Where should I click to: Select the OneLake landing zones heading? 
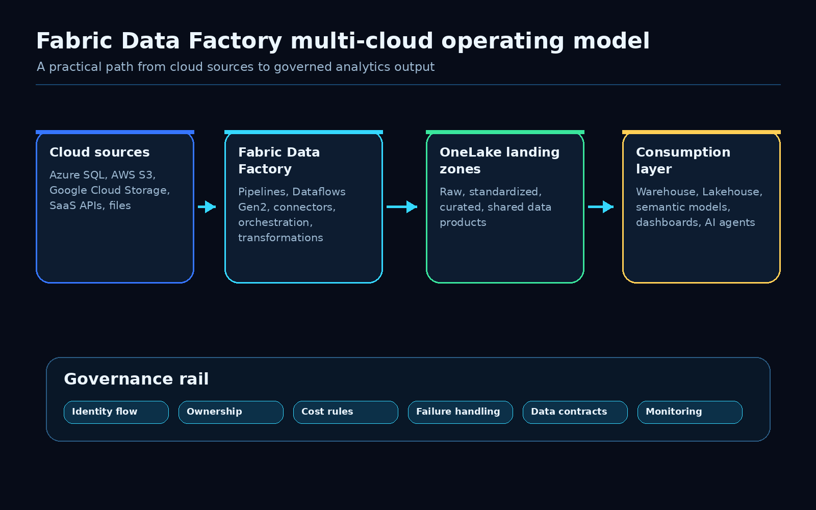pyautogui.click(x=500, y=161)
